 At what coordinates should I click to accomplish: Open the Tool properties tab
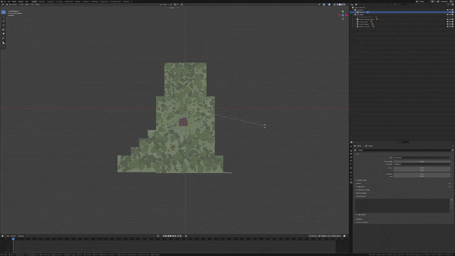pos(351,146)
